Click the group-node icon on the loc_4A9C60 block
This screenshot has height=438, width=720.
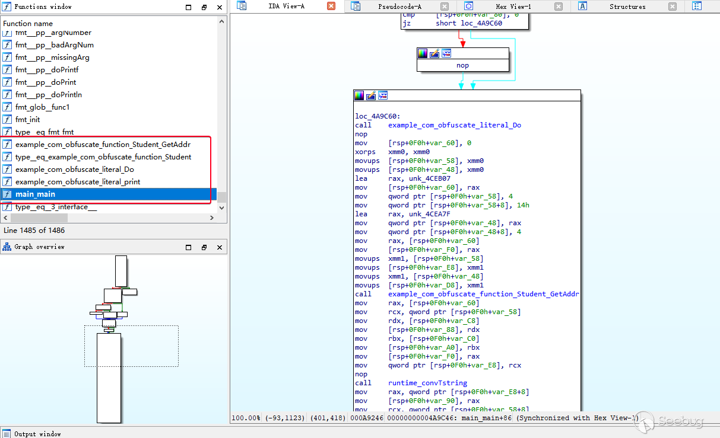click(x=382, y=95)
